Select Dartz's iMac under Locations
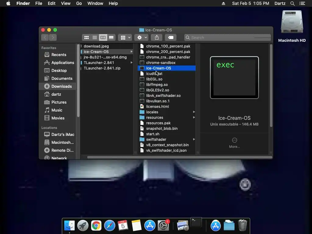This screenshot has width=312, height=234. pos(58,134)
